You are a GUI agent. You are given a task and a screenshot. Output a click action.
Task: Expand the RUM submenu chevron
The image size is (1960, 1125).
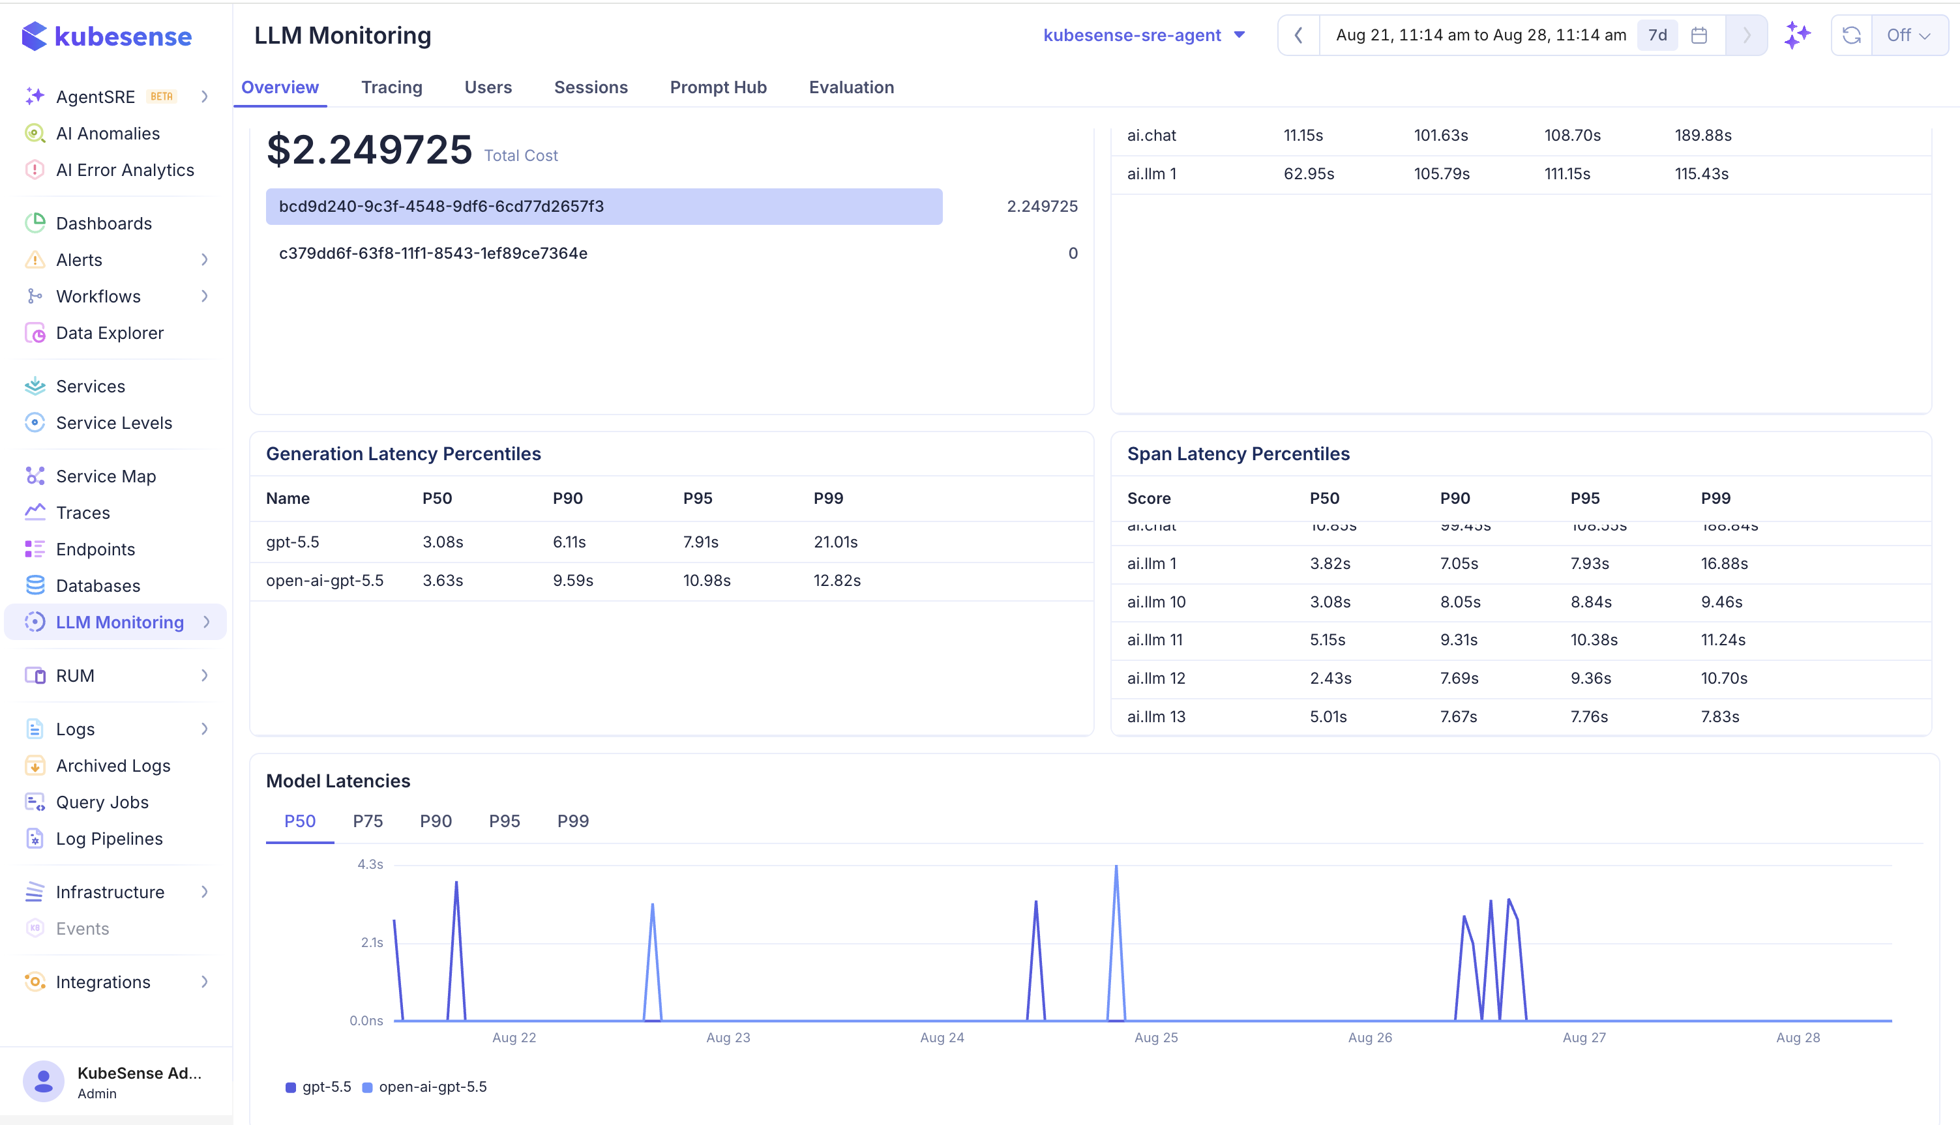coord(205,675)
